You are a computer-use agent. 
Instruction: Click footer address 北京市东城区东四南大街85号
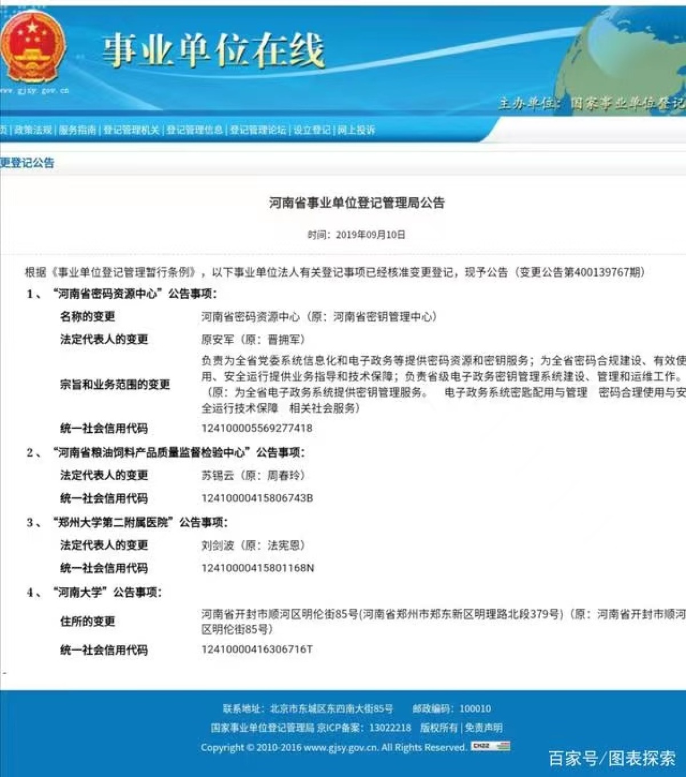click(332, 708)
